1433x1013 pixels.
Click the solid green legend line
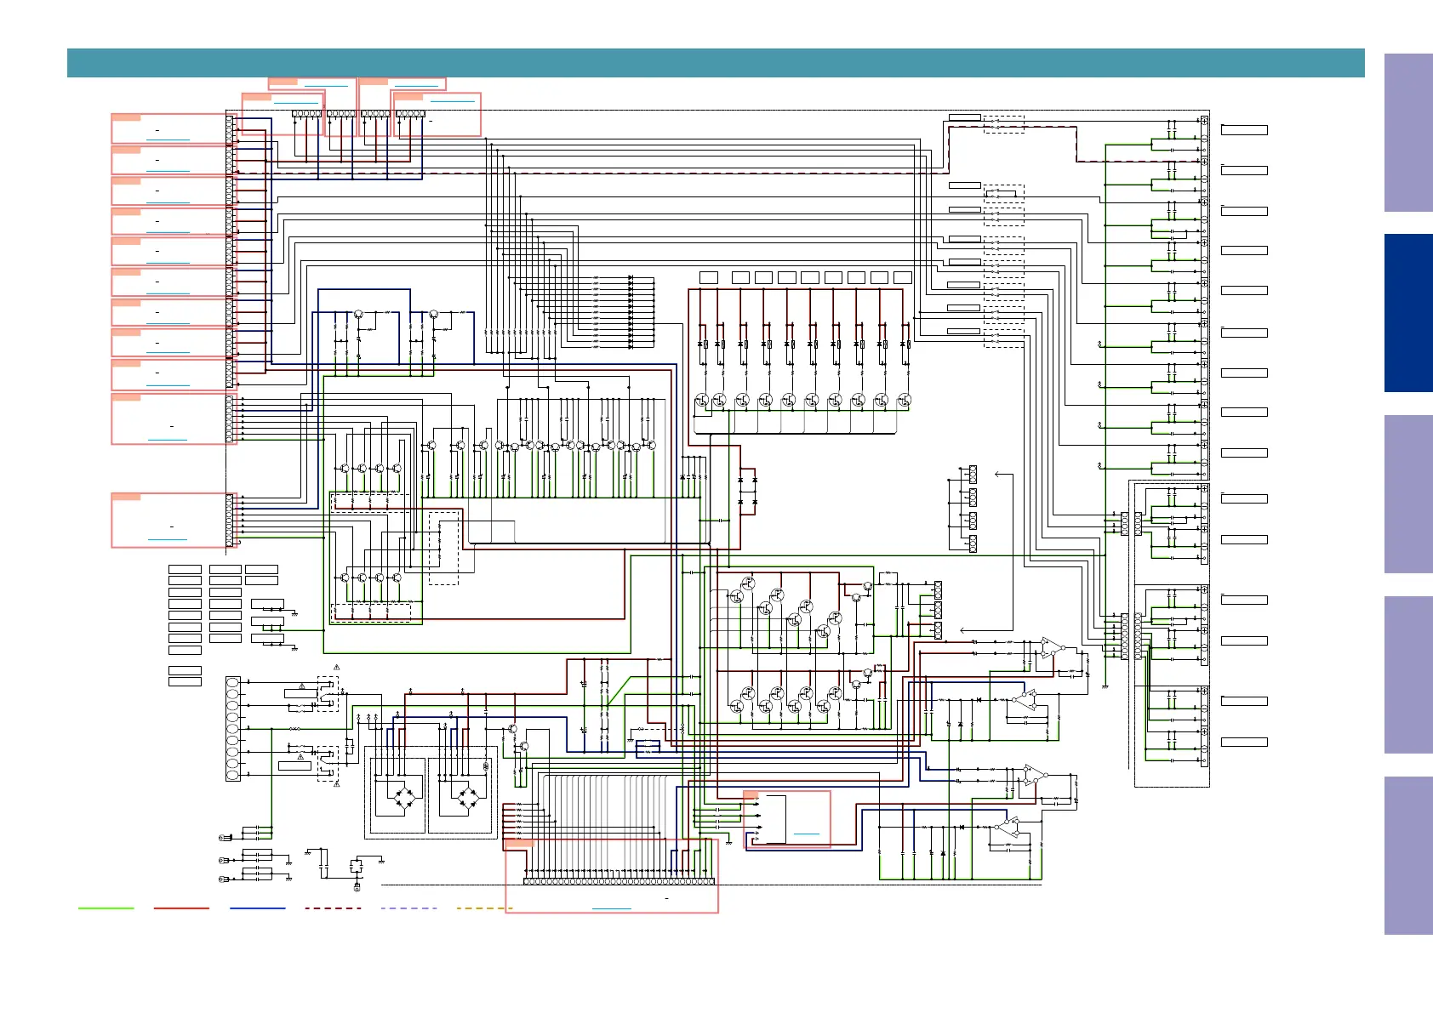106,908
